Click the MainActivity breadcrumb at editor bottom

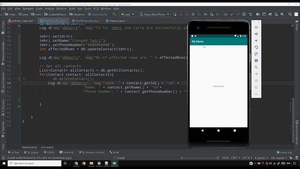coord(30,147)
